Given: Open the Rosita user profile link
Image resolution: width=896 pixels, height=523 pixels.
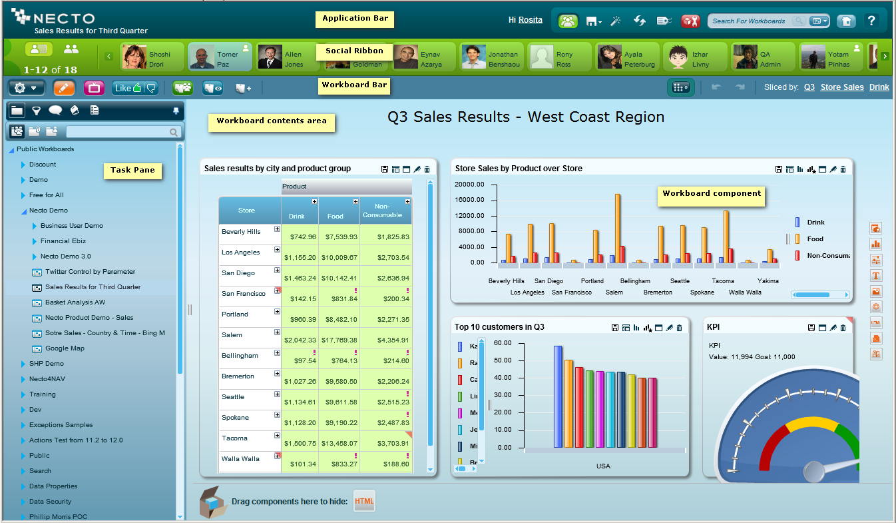Looking at the screenshot, I should [531, 20].
